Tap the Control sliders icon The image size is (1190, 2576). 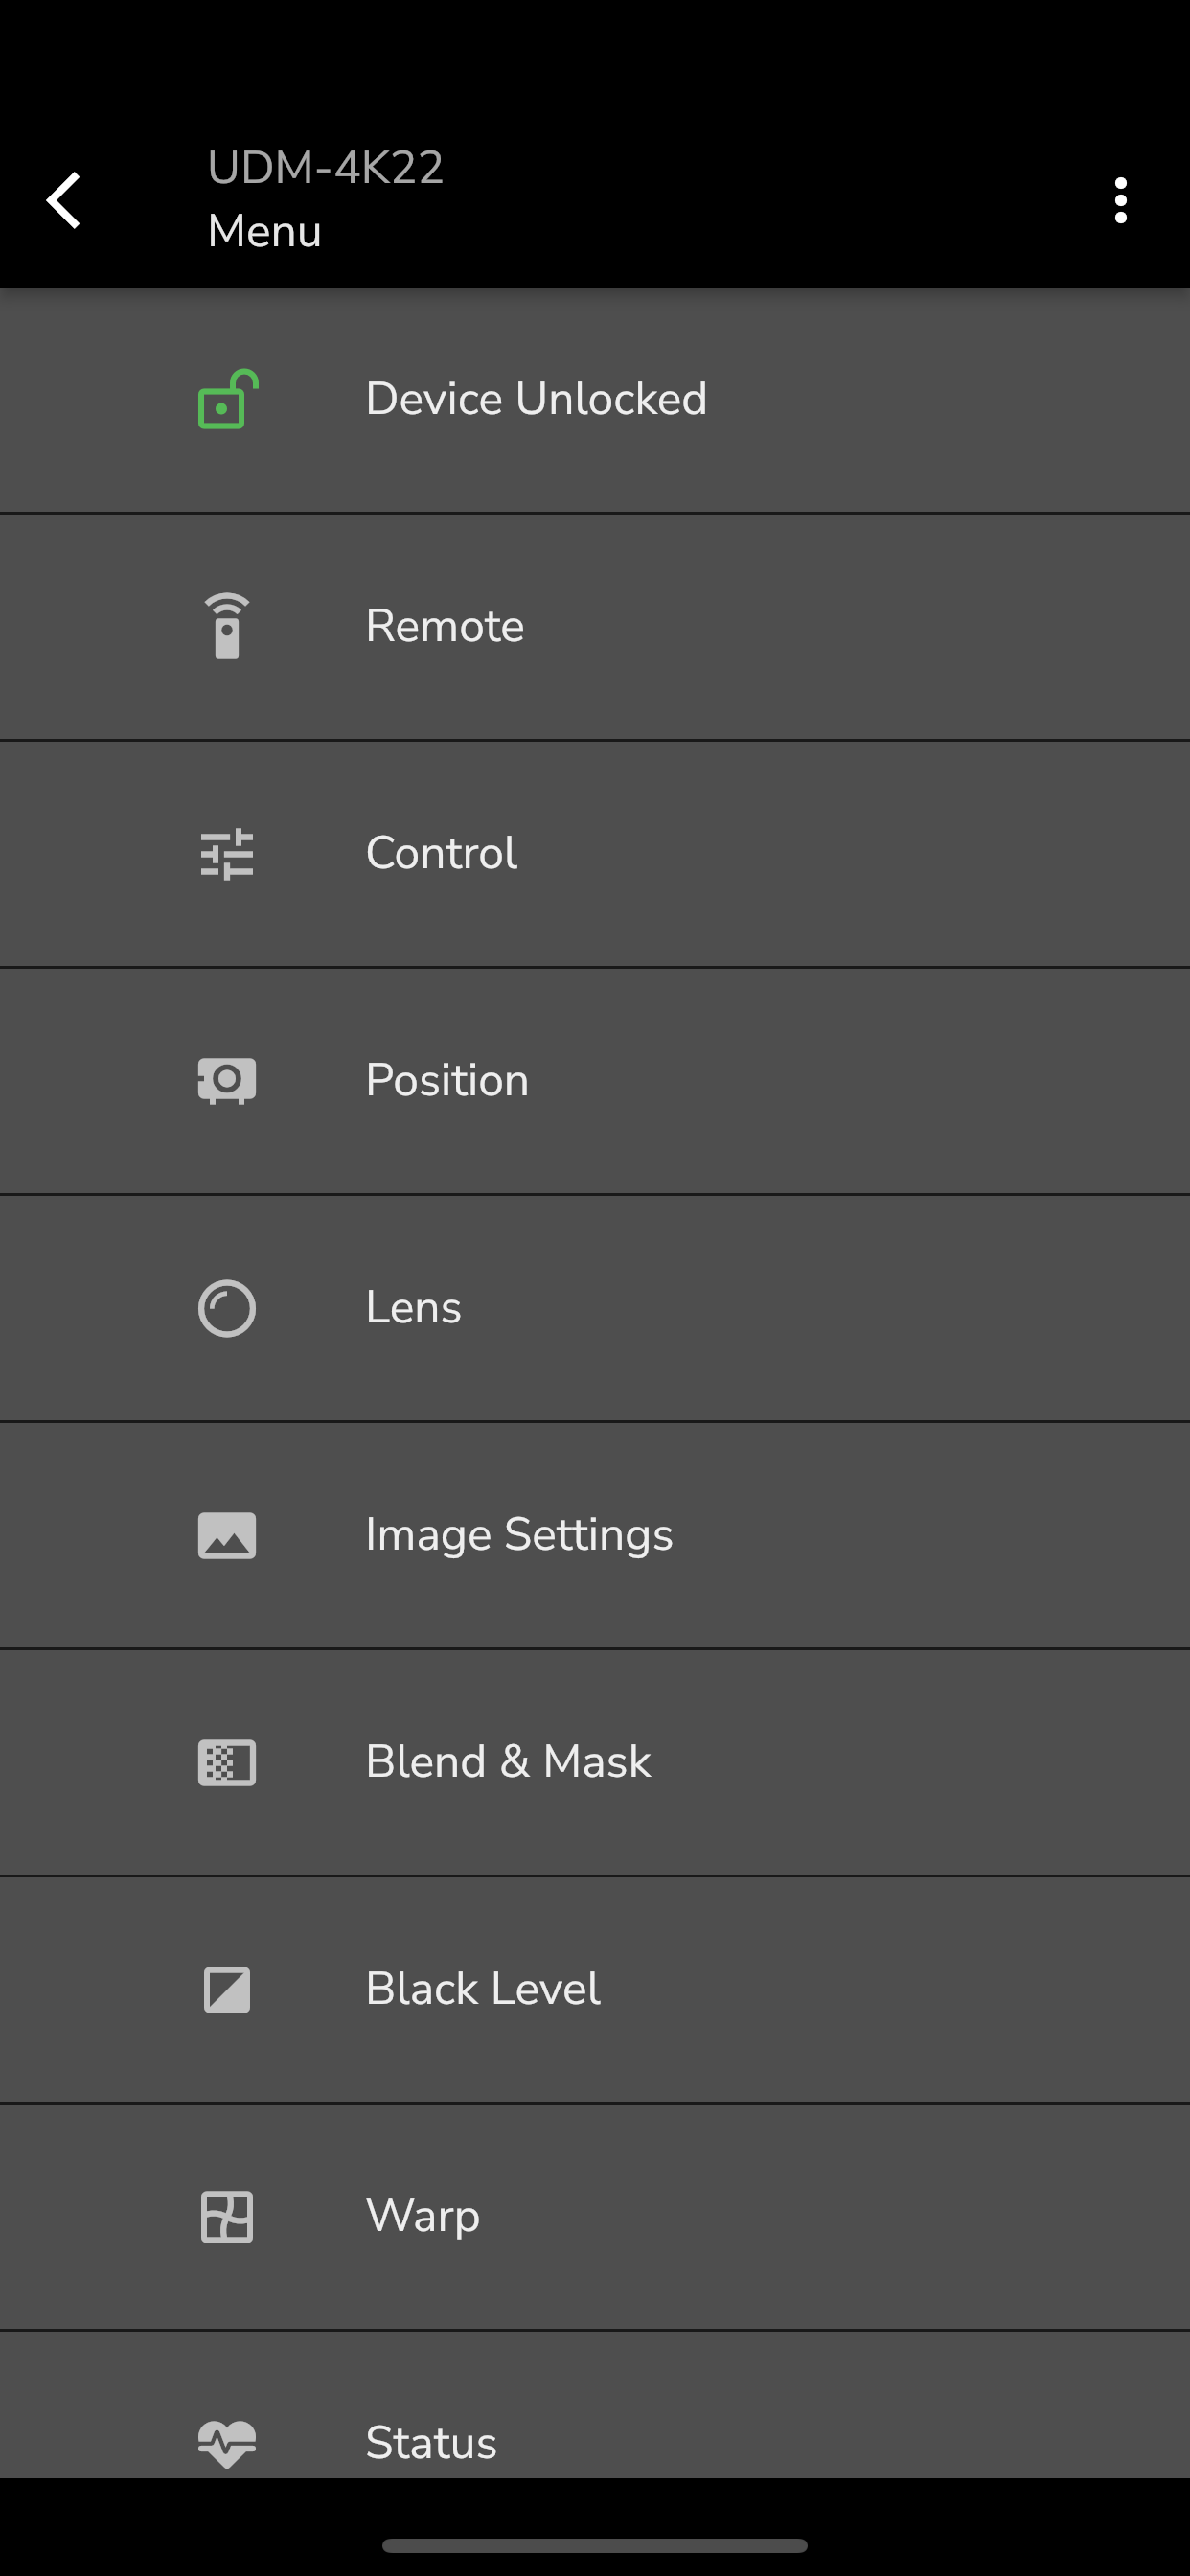(227, 854)
